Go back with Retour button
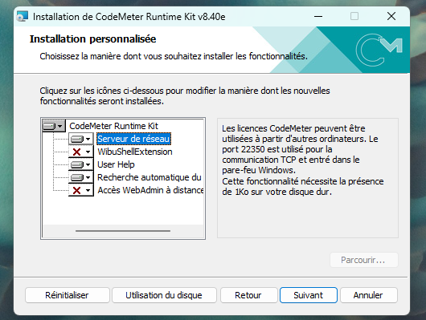This screenshot has width=426, height=320. (x=248, y=295)
